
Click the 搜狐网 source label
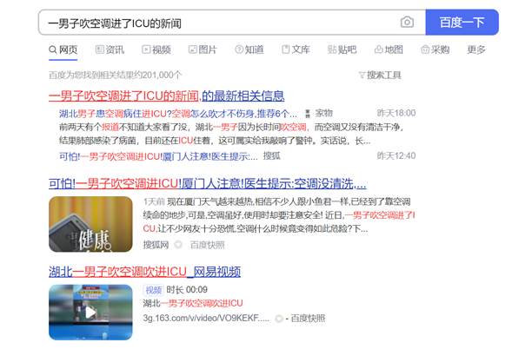[156, 245]
